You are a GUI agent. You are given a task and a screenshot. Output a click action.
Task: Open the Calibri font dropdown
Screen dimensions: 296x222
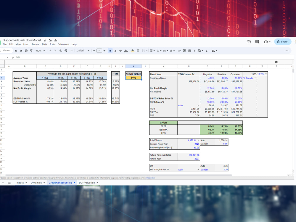pos(83,51)
